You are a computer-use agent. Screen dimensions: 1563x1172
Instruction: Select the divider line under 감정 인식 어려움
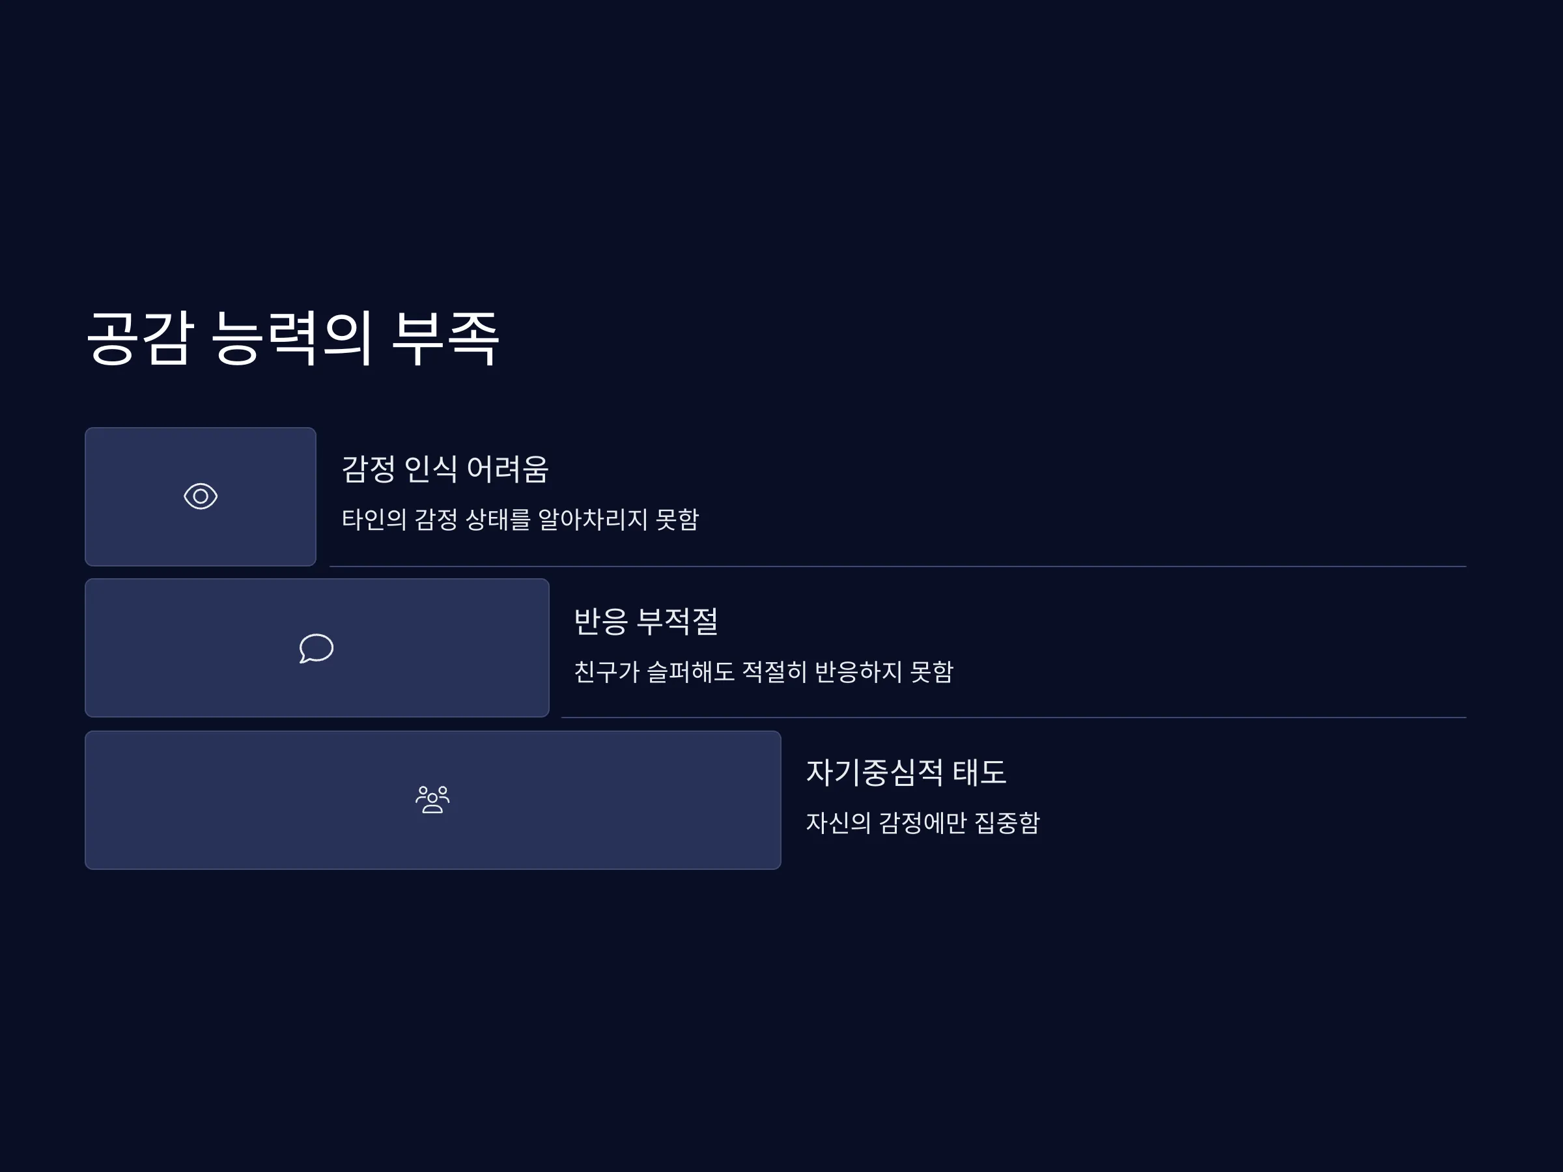click(x=898, y=566)
